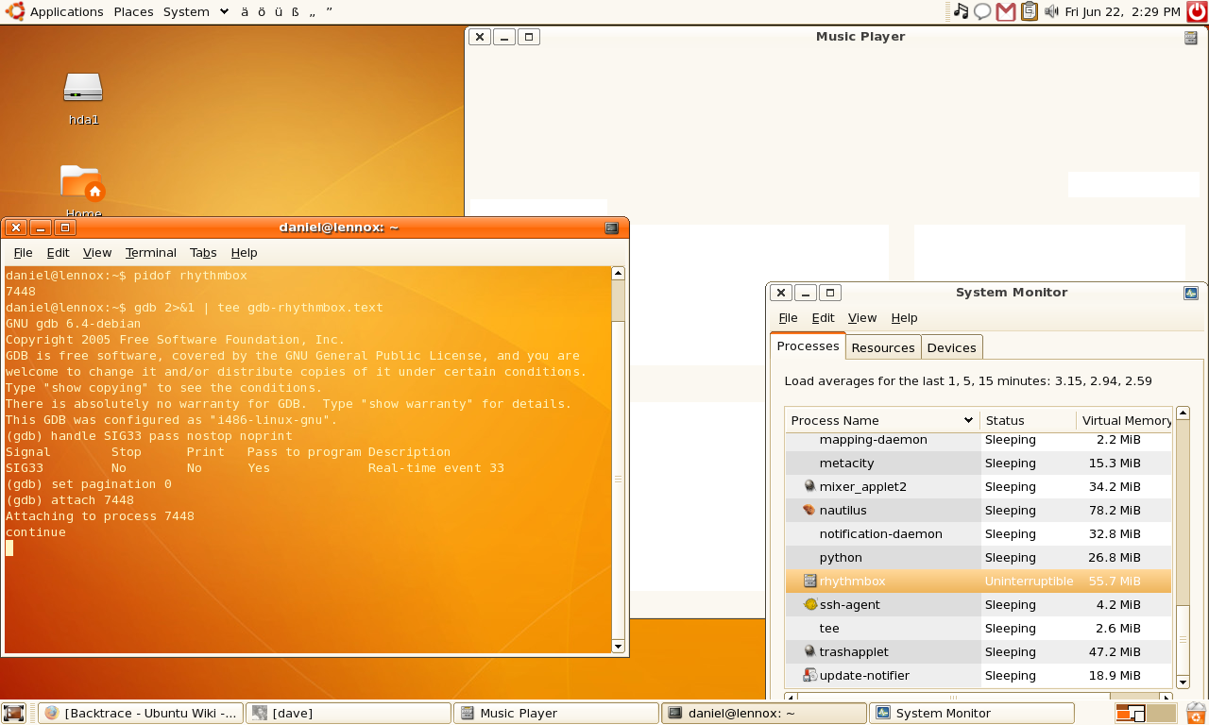The height and width of the screenshot is (725, 1209).
Task: Open the System menu in top panel
Action: pos(186,11)
